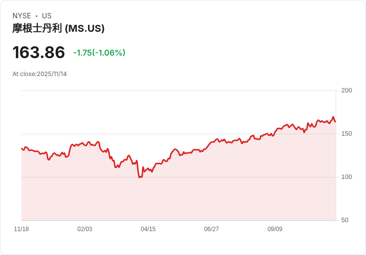This screenshot has width=366, height=255.
Task: Select the 06/27 date on the x-axis
Action: [211, 229]
